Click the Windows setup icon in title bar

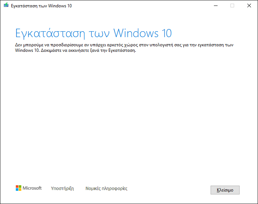6,5
